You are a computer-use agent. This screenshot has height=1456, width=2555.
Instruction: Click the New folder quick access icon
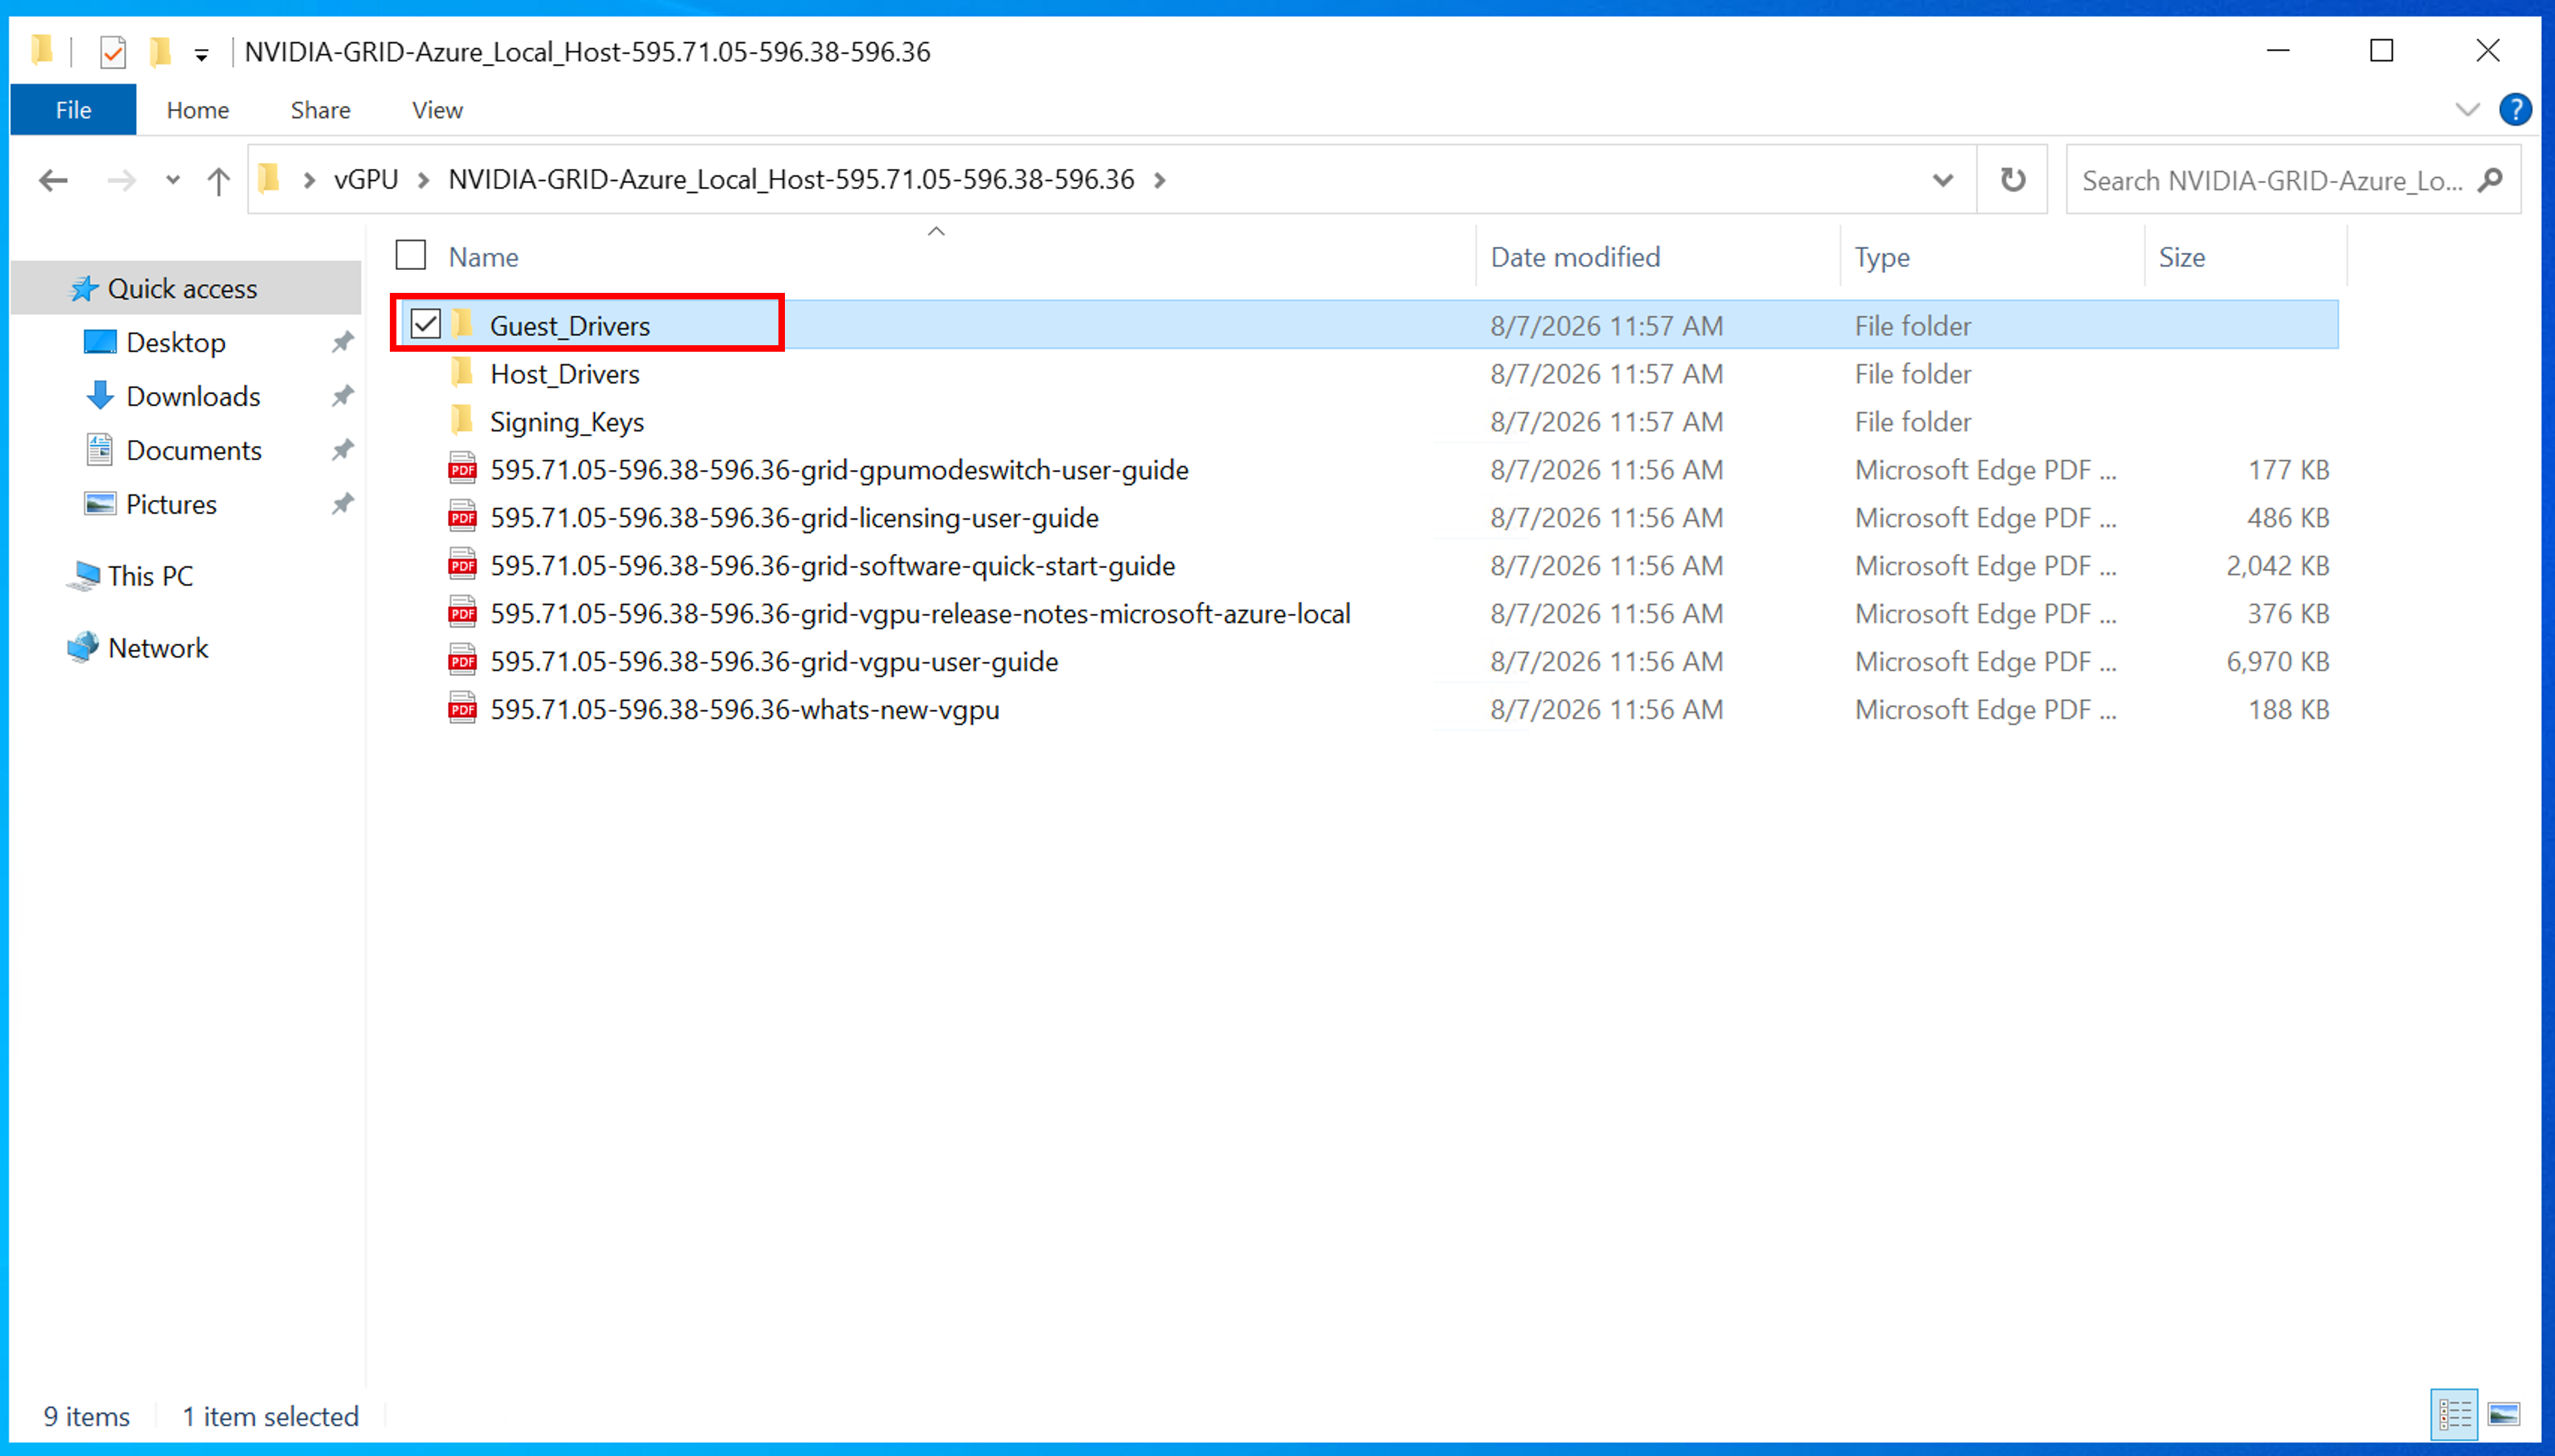click(160, 51)
